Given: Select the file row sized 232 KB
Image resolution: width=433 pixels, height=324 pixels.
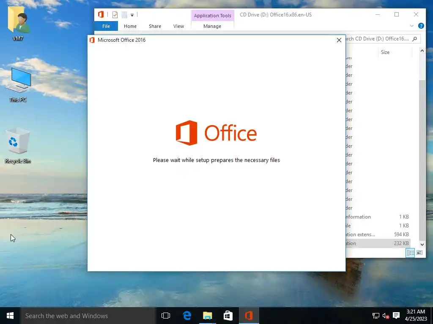Looking at the screenshot, I should [x=378, y=243].
